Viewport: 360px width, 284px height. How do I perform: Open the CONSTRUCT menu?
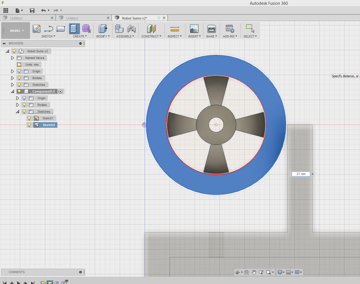pos(151,36)
